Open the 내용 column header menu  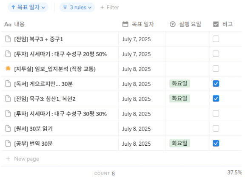14,24
